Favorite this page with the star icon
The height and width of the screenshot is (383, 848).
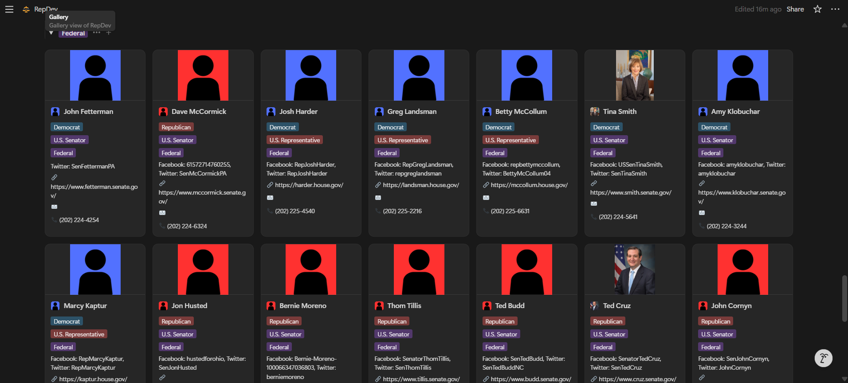click(x=817, y=9)
